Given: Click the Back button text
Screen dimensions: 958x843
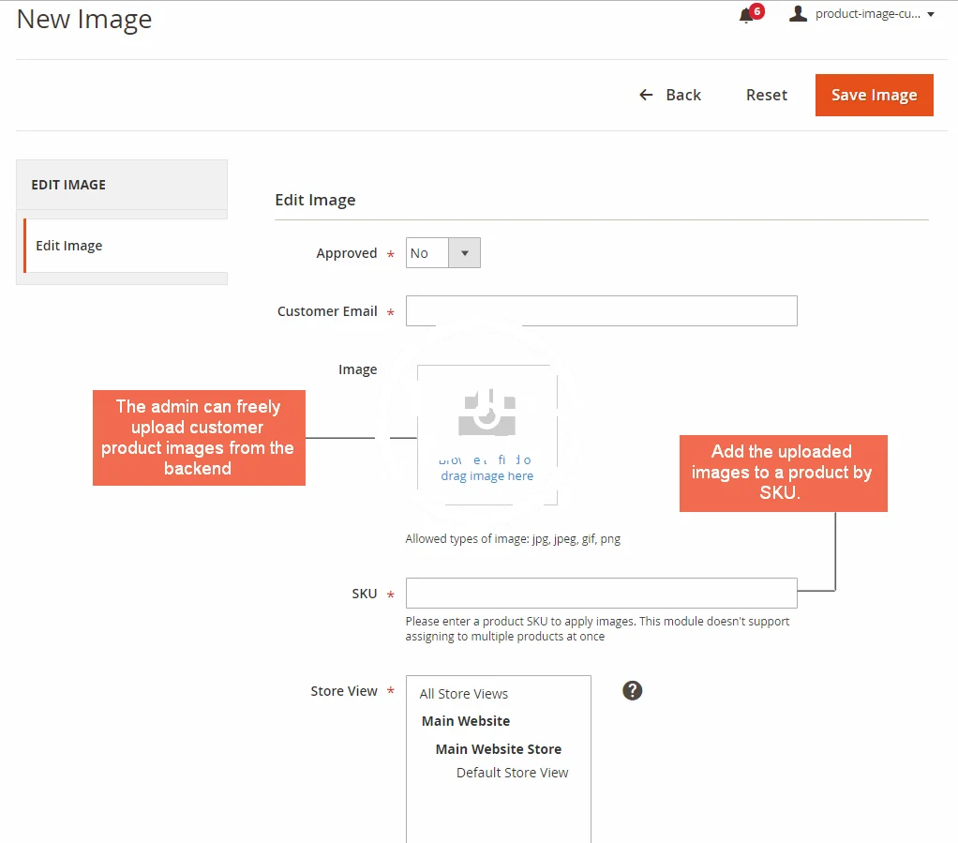Looking at the screenshot, I should pyautogui.click(x=683, y=95).
